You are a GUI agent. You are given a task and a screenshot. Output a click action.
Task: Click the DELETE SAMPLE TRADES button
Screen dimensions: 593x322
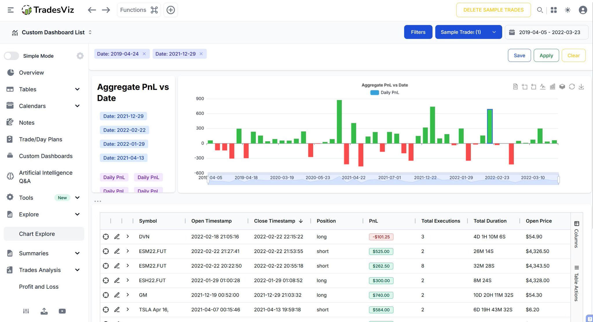[x=493, y=10]
